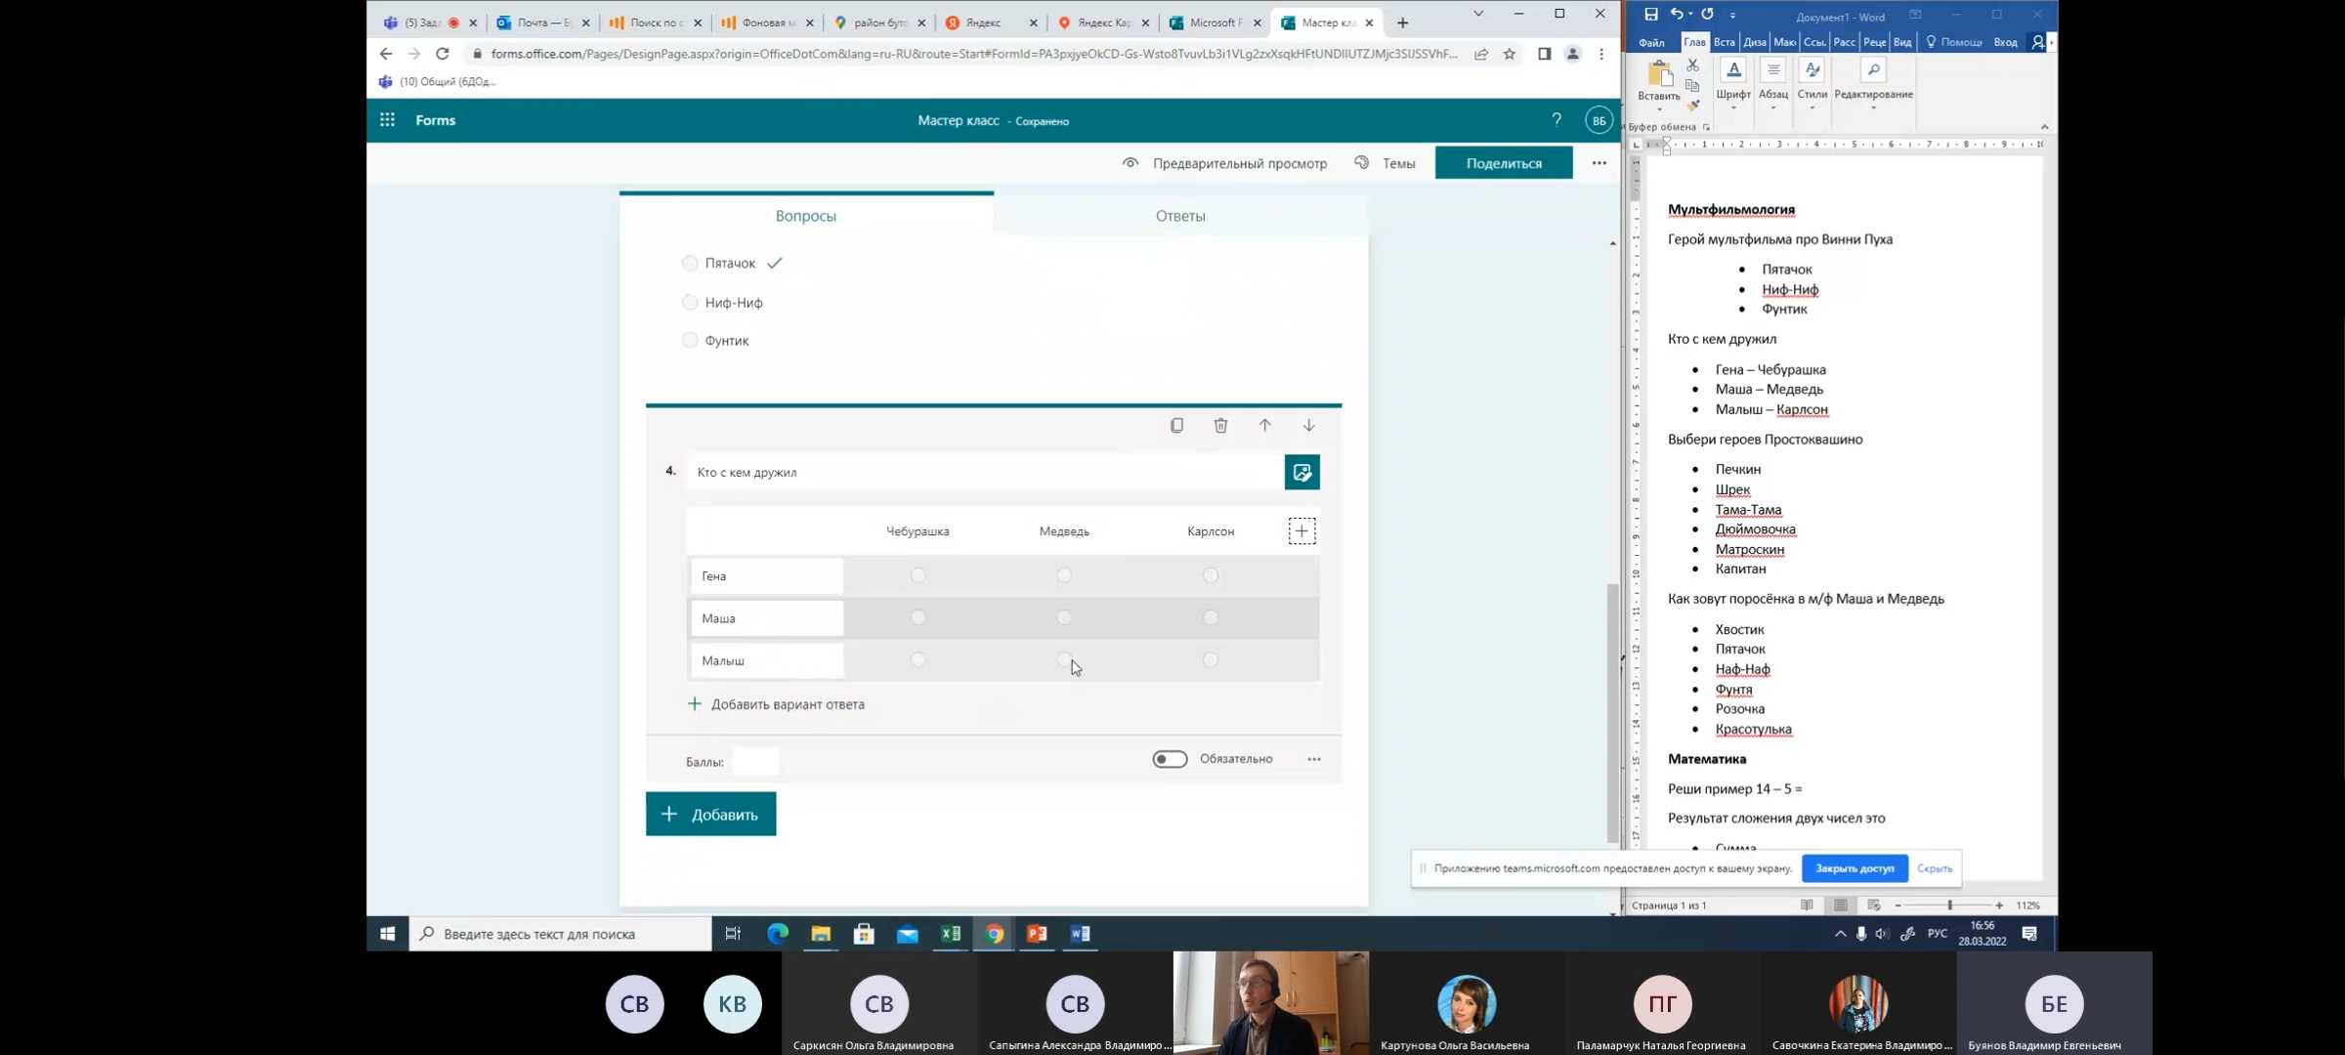Select Чебурашка radio for the Гена row

(917, 575)
